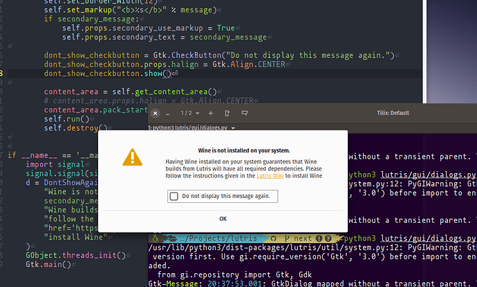The image size is (477, 287).
Task: Open the Lutris Wiki link
Action: point(270,176)
